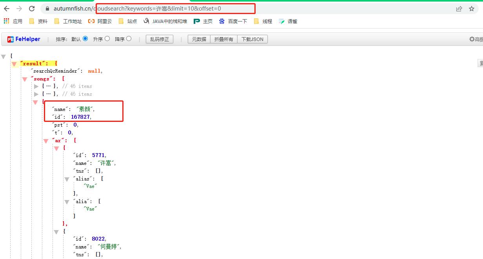Select "Vae" under alias

(x=90, y=186)
